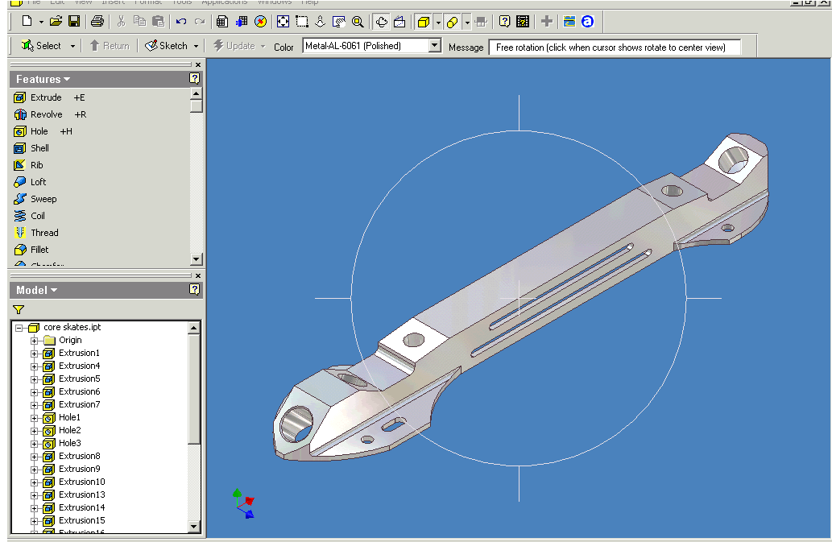
Task: Click the Select button
Action: click(x=41, y=46)
